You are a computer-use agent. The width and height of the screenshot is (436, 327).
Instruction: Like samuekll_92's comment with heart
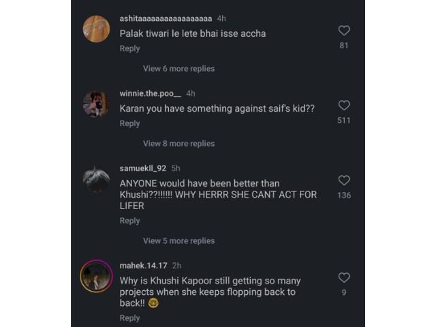pos(344,181)
